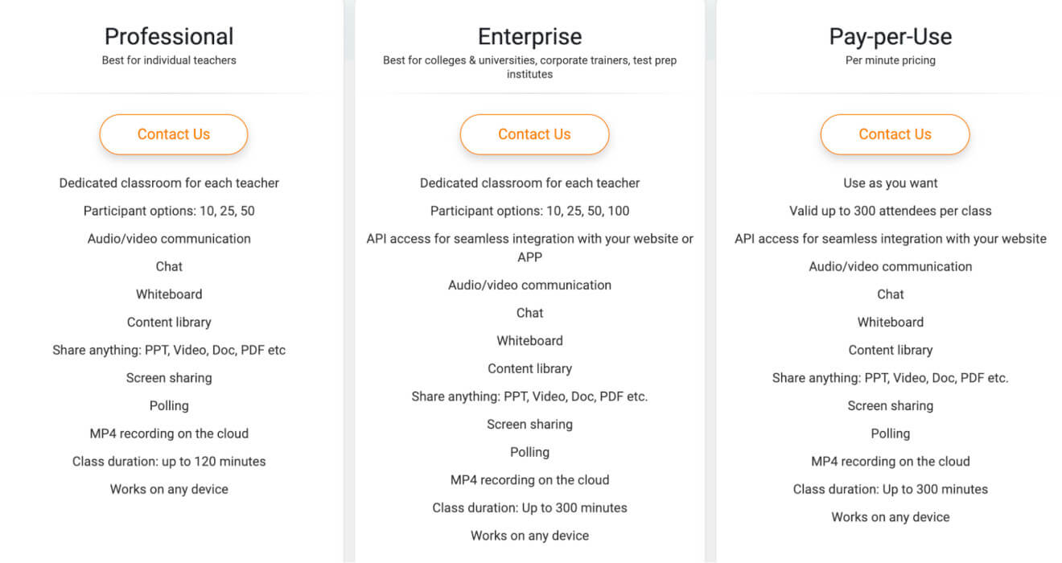Click 'Use as you want' feature line

click(891, 183)
